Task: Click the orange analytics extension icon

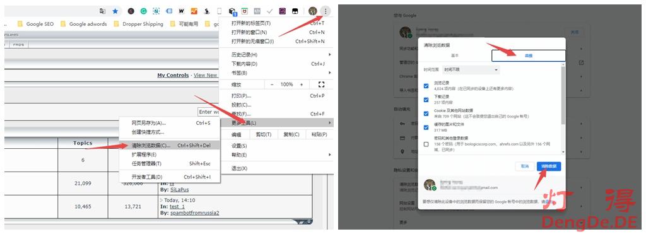Action: 194,11
